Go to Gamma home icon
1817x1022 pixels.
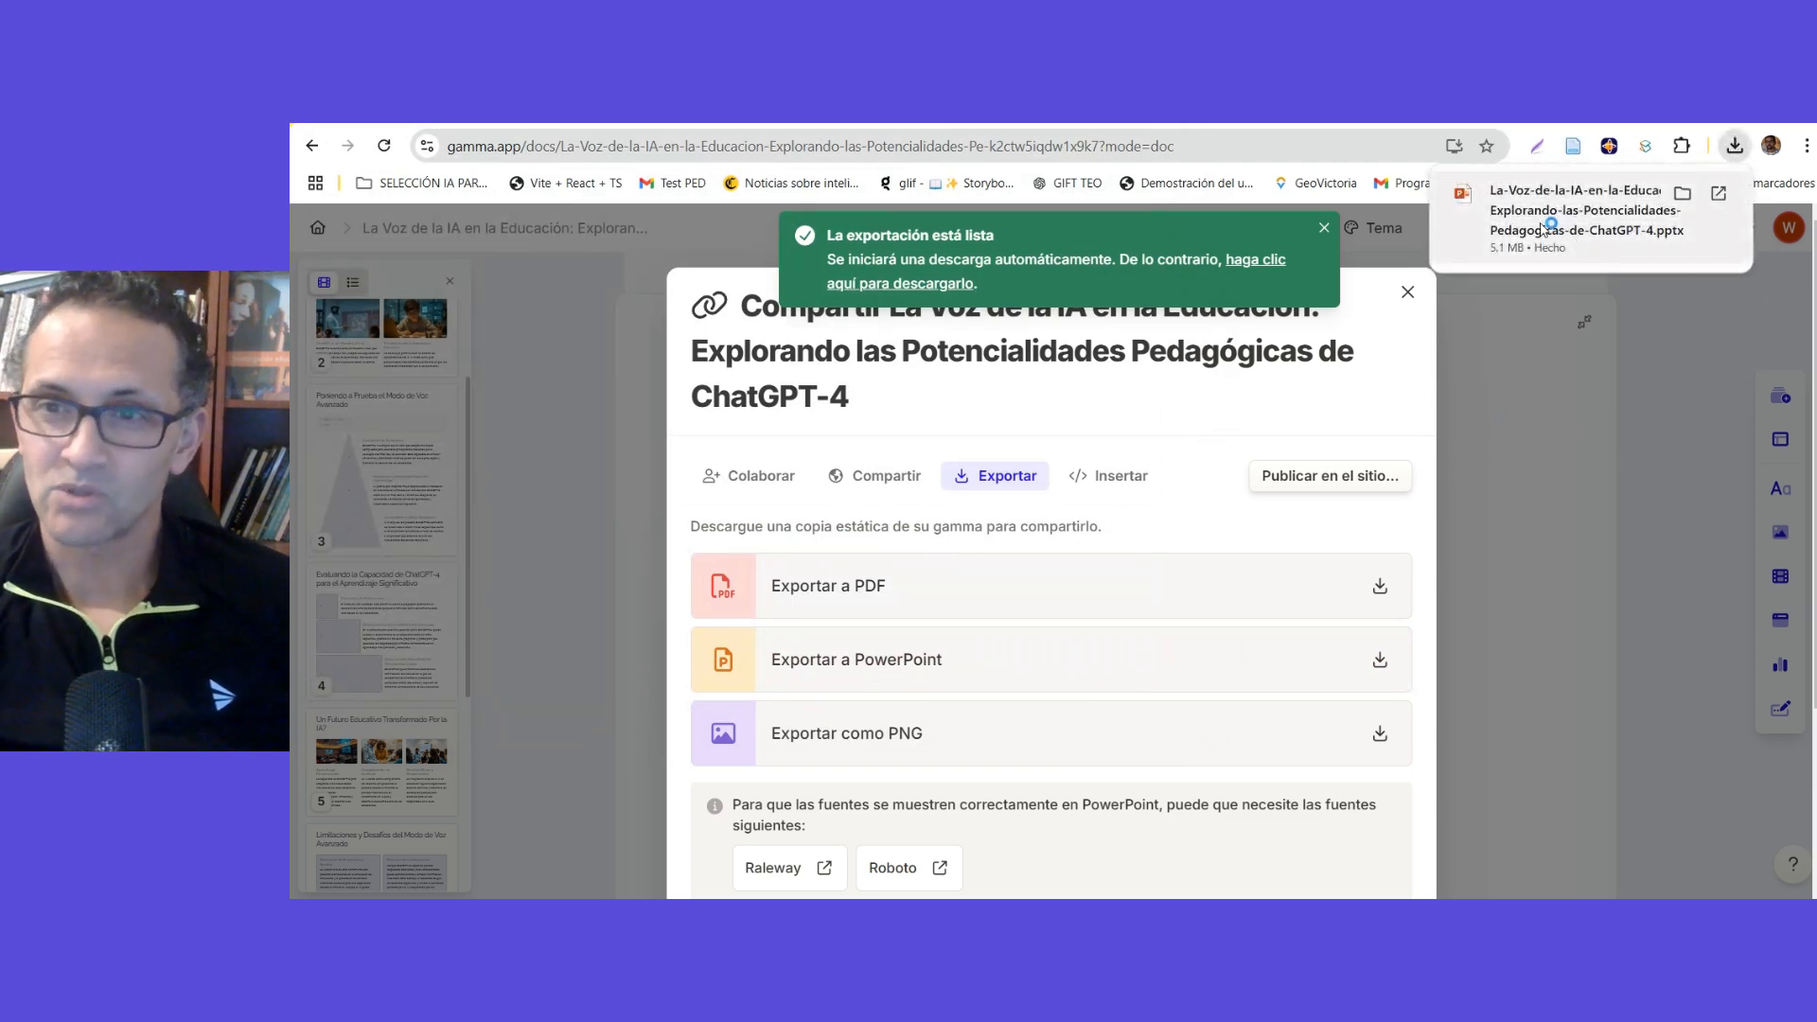318,228
